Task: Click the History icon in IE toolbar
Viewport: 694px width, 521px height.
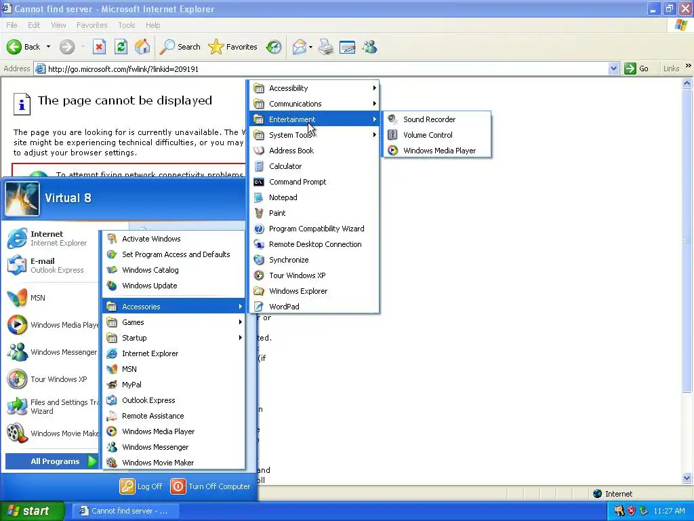Action: (x=274, y=47)
